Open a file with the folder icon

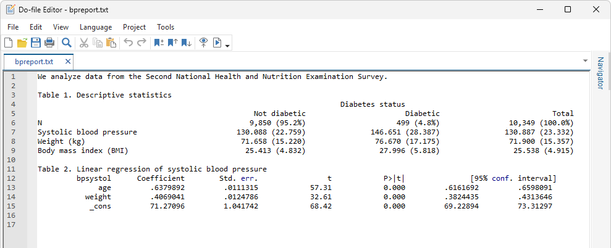(x=22, y=43)
